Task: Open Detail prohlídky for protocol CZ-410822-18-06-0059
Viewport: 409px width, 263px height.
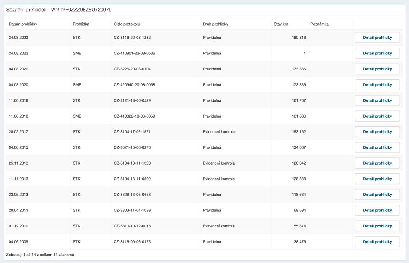Action: (377, 116)
